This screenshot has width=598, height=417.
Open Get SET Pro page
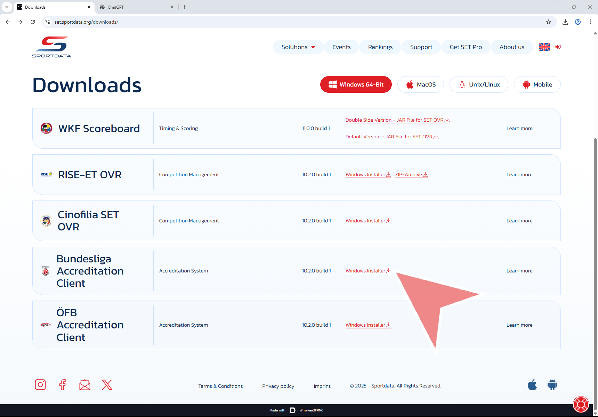pyautogui.click(x=466, y=47)
